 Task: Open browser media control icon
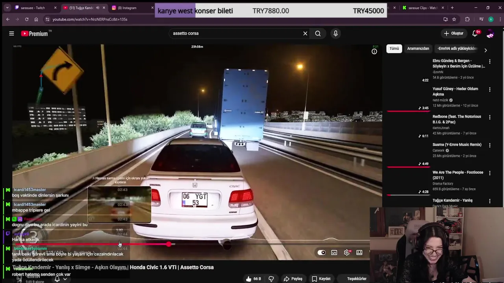click(x=481, y=19)
